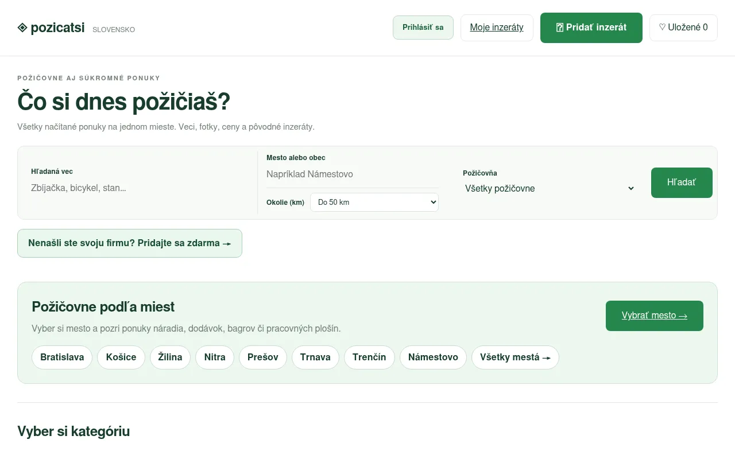Open the Prihlásiť sa login button

point(423,28)
